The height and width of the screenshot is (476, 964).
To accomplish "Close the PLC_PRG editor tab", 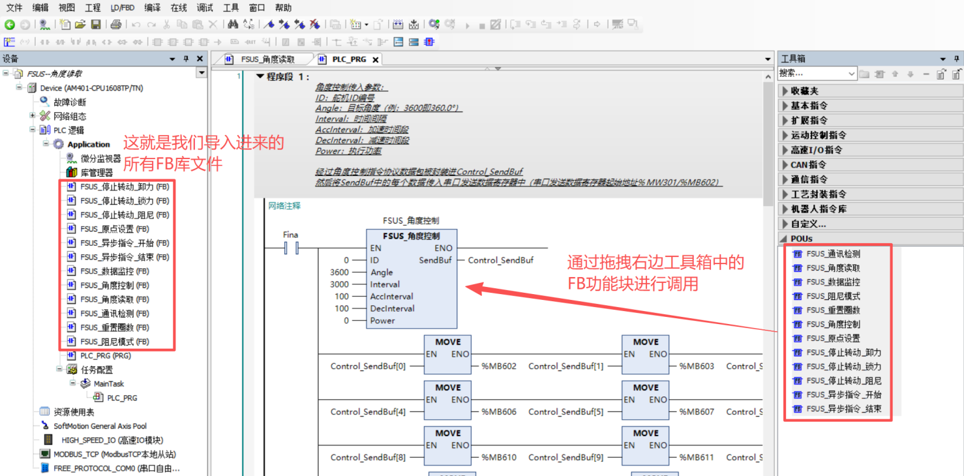I will tap(375, 59).
